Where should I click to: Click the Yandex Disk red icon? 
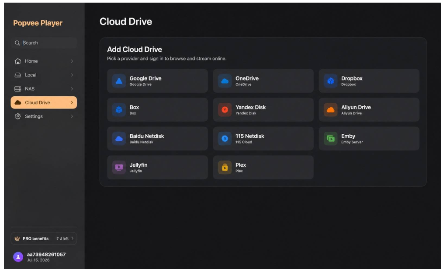[225, 110]
